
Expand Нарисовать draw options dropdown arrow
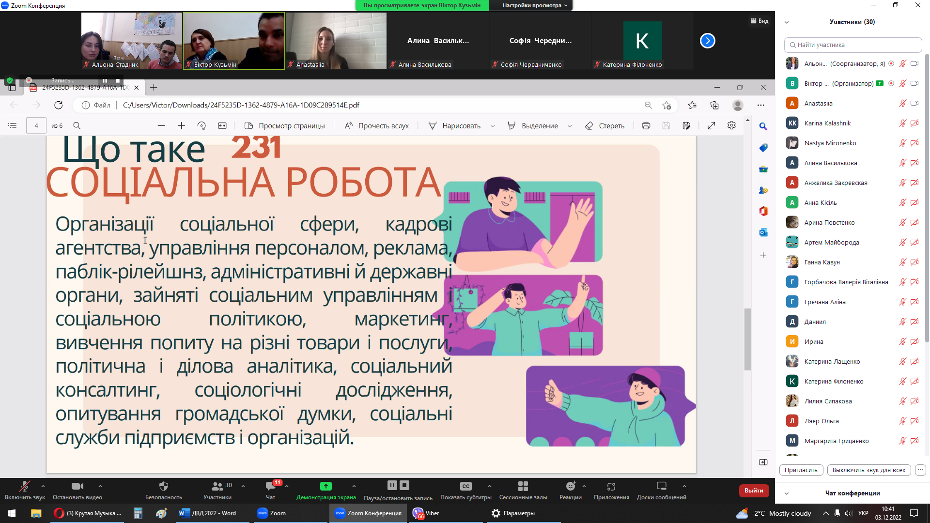tap(493, 126)
